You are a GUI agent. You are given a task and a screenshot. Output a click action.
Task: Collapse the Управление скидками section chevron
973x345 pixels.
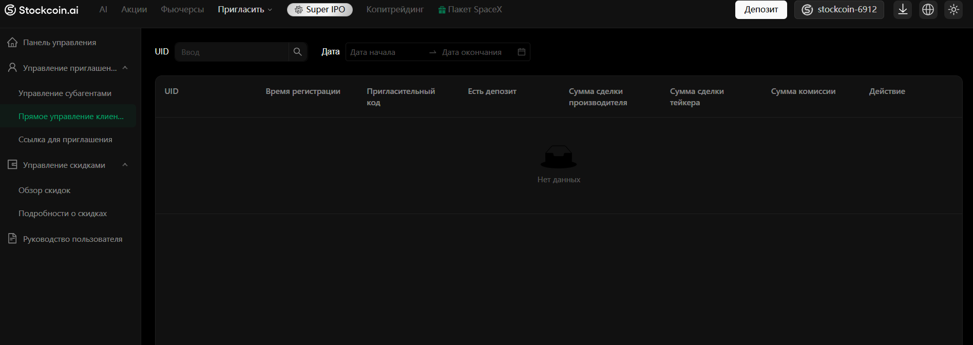[125, 165]
